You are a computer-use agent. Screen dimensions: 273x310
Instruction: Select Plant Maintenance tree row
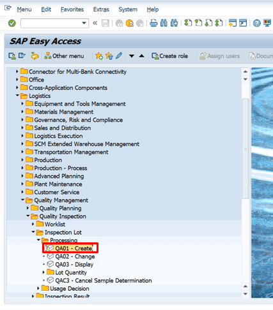coord(58,184)
